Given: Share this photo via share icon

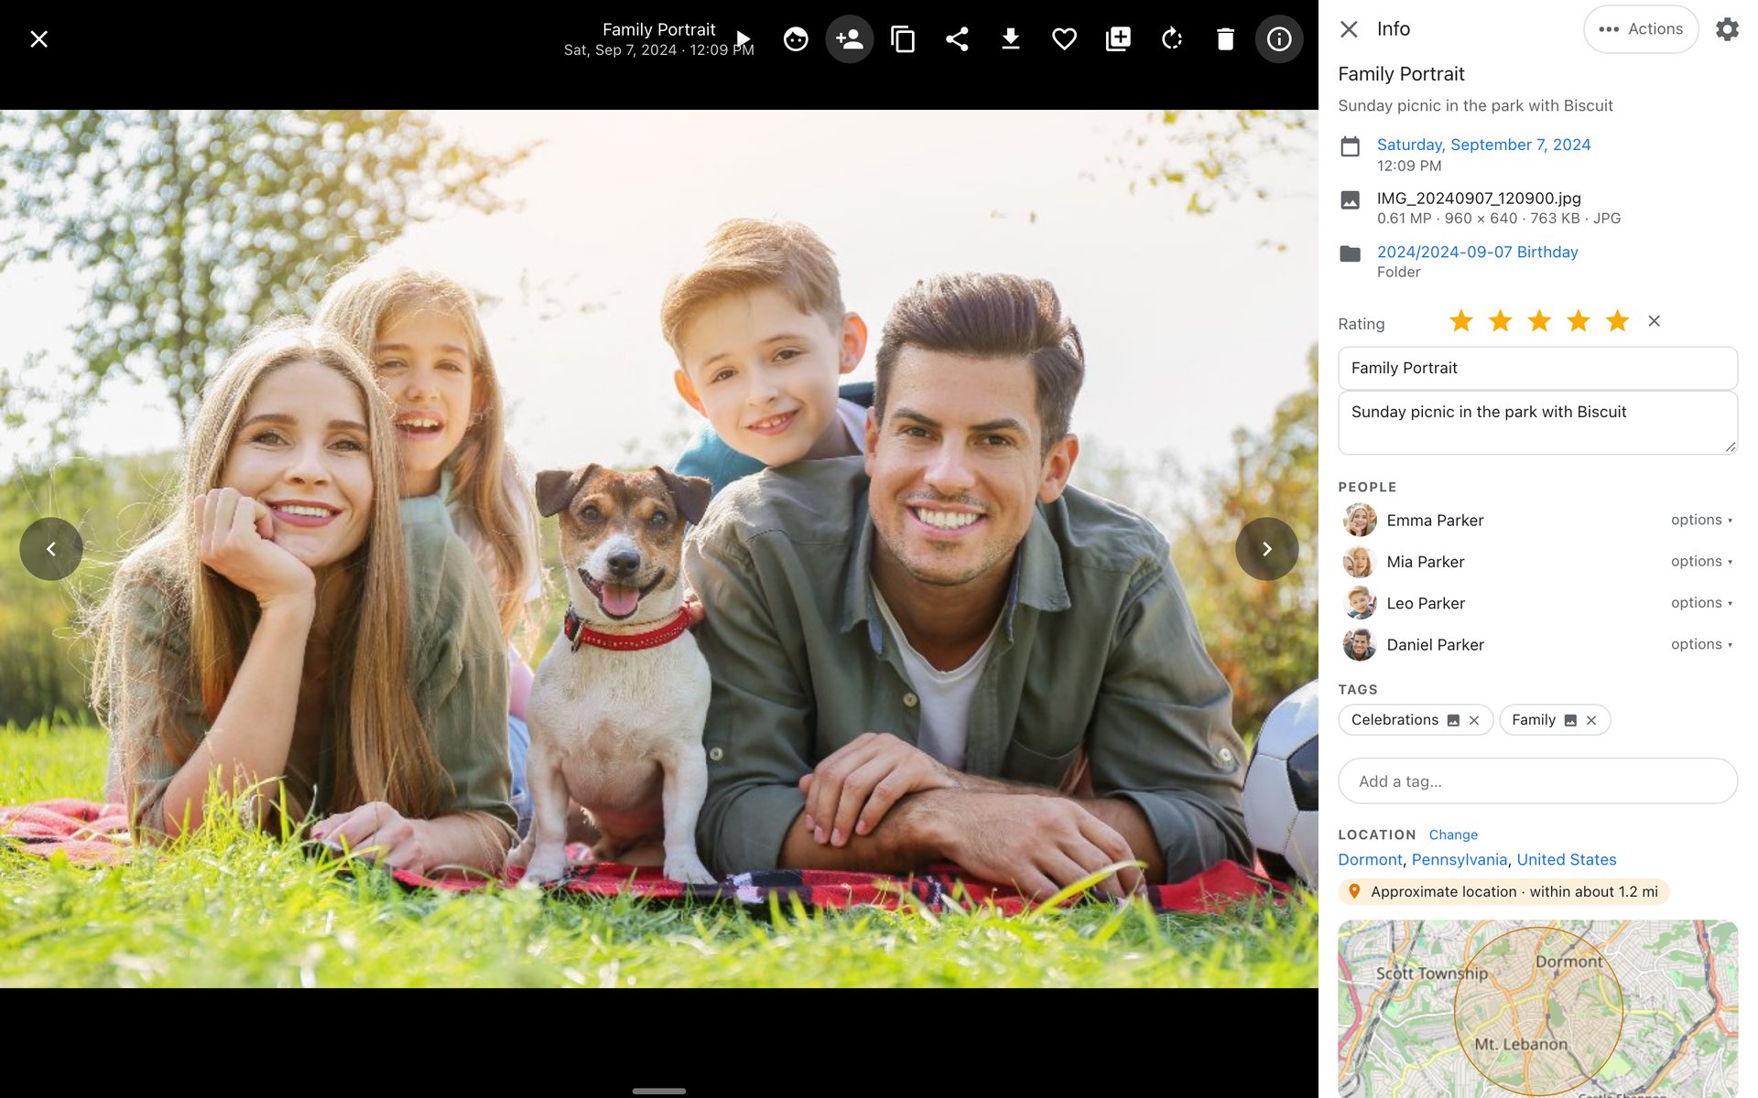Looking at the screenshot, I should click(x=957, y=38).
